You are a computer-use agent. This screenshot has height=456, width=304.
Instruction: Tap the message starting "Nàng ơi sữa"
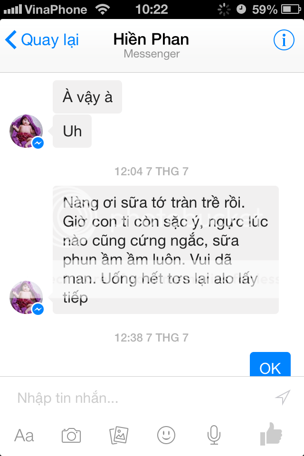click(165, 250)
